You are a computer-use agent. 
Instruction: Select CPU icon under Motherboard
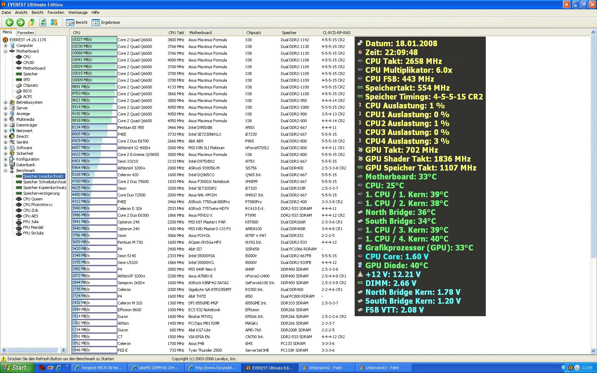(x=19, y=57)
